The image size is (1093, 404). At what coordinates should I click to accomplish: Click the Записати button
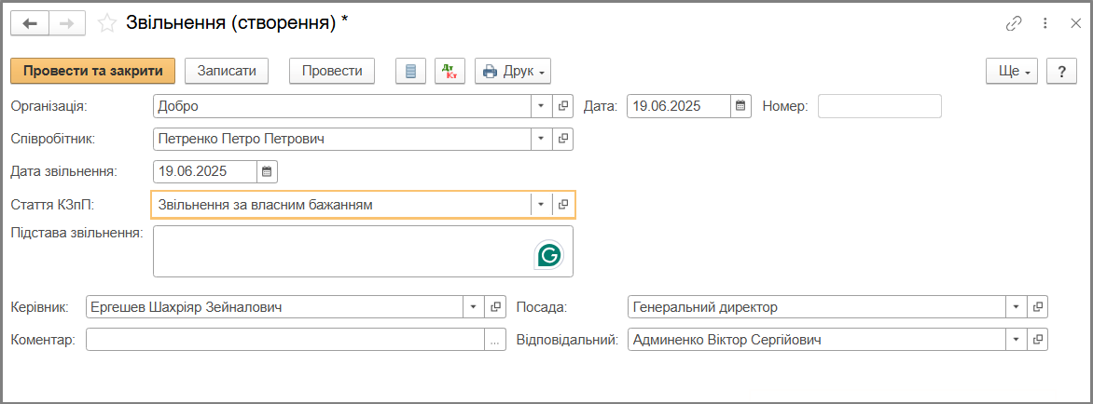[x=227, y=71]
